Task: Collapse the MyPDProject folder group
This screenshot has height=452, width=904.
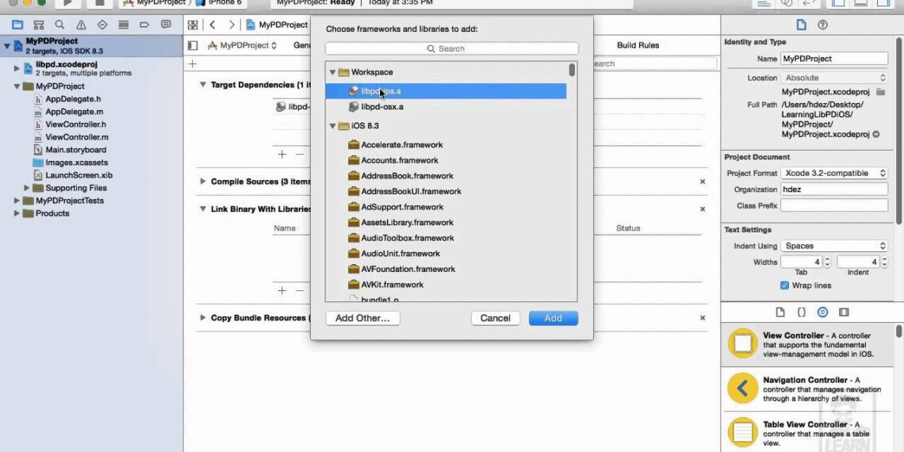Action: tap(17, 86)
